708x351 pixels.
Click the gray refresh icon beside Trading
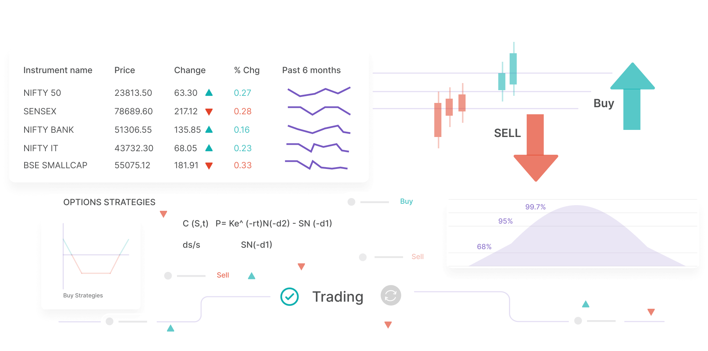tap(391, 295)
